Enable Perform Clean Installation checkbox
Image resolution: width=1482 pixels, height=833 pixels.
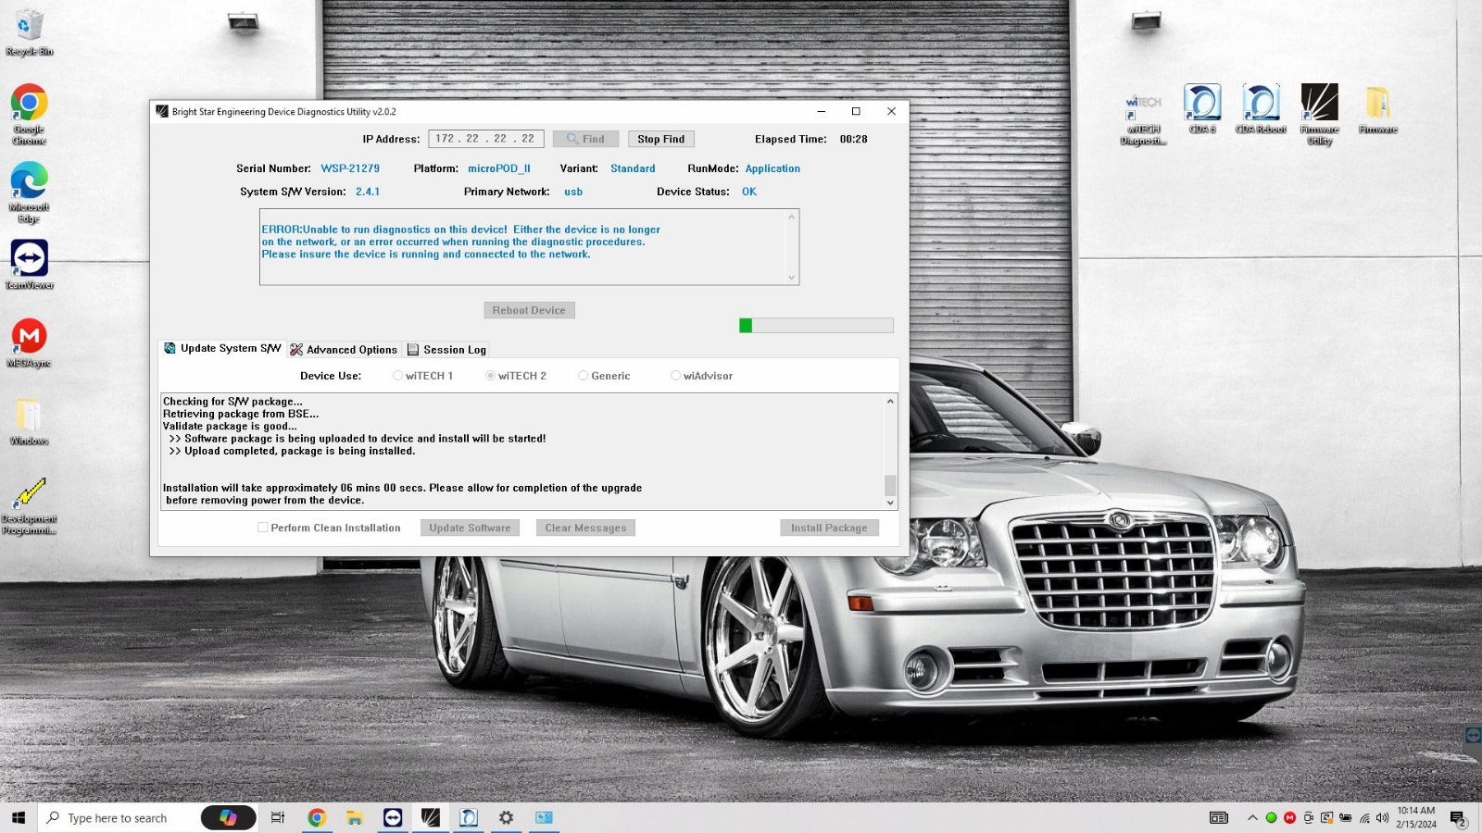(263, 528)
